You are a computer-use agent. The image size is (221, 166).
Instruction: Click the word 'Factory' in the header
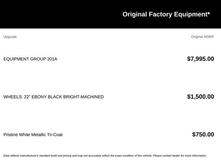coord(160,14)
